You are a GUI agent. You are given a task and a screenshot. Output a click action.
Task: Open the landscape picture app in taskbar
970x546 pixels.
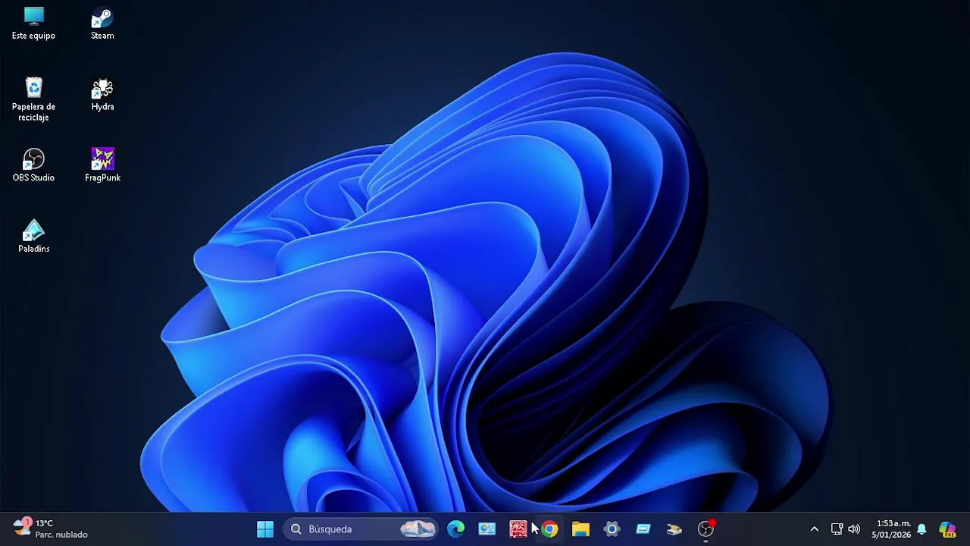[x=487, y=529]
